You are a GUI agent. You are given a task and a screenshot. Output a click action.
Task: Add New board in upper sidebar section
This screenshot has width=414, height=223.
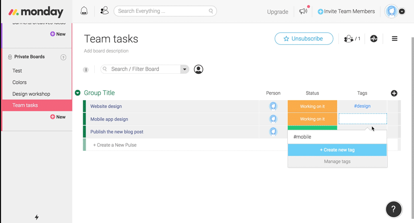click(58, 34)
